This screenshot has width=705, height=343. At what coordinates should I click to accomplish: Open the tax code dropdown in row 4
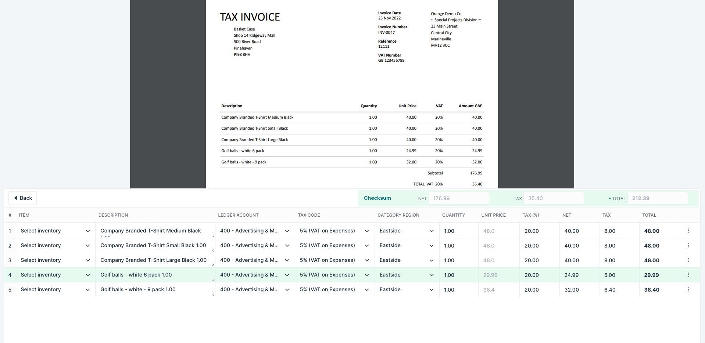[x=334, y=275]
